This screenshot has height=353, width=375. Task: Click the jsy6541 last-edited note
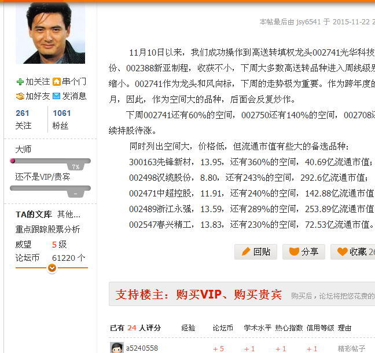[317, 22]
